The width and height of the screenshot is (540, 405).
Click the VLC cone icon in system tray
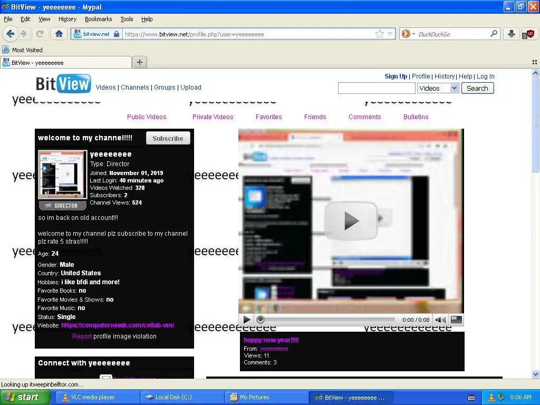point(491,397)
